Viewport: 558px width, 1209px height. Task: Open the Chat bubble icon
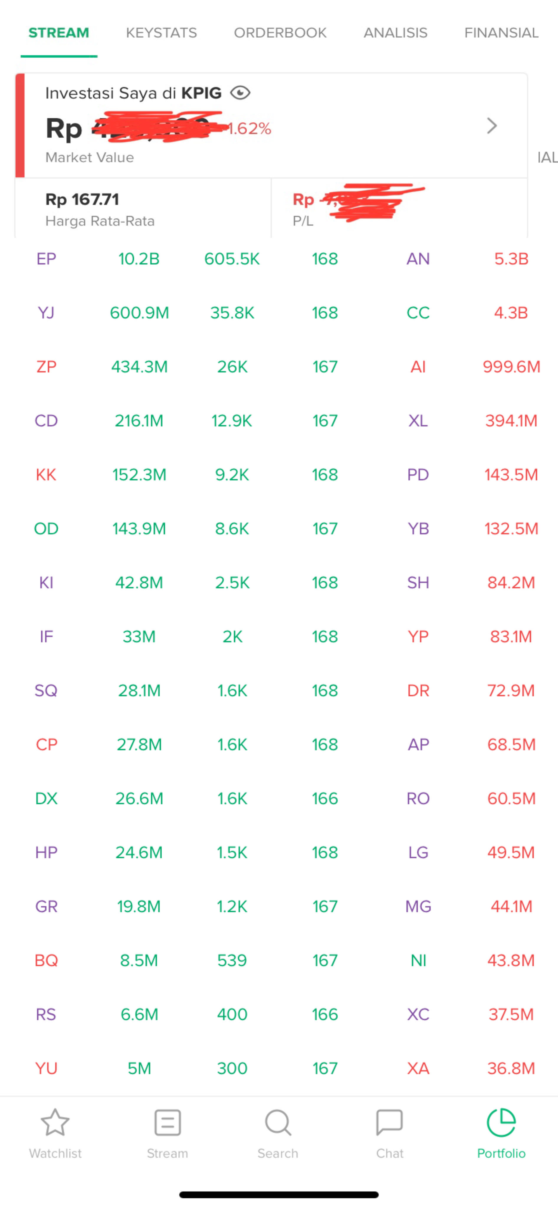click(389, 1123)
